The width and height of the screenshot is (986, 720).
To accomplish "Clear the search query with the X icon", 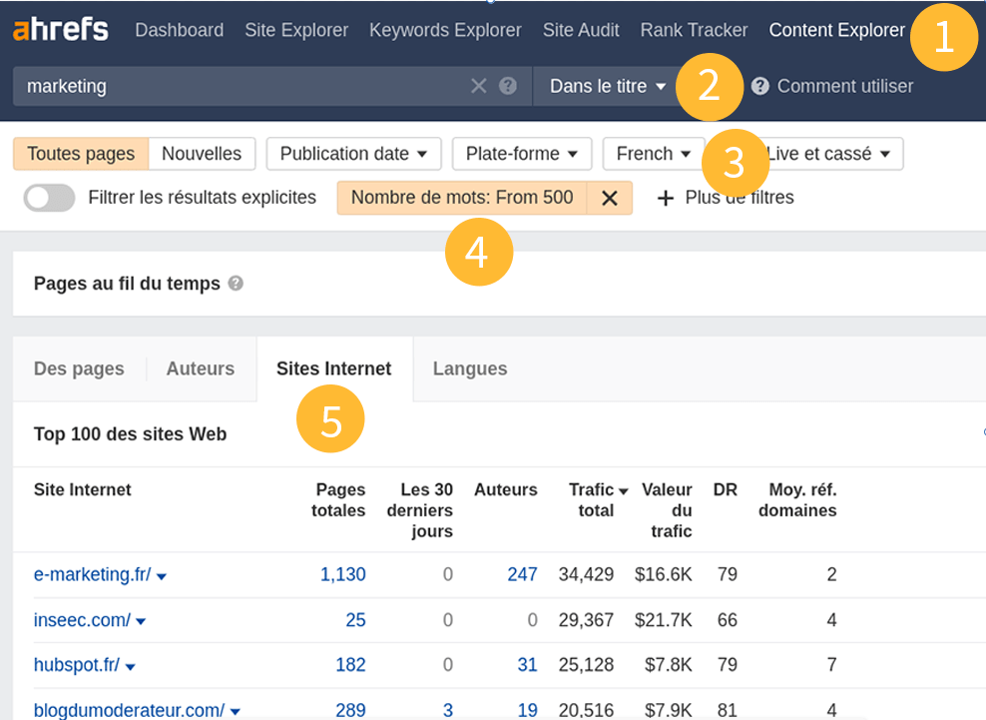I will pos(478,86).
